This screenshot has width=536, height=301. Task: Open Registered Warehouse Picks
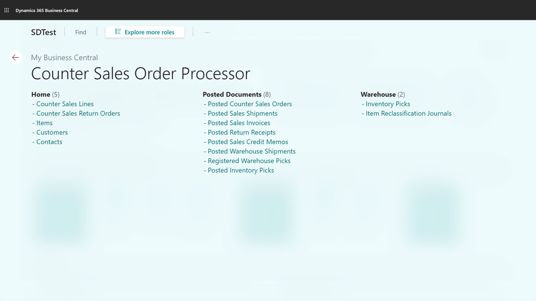tap(249, 161)
